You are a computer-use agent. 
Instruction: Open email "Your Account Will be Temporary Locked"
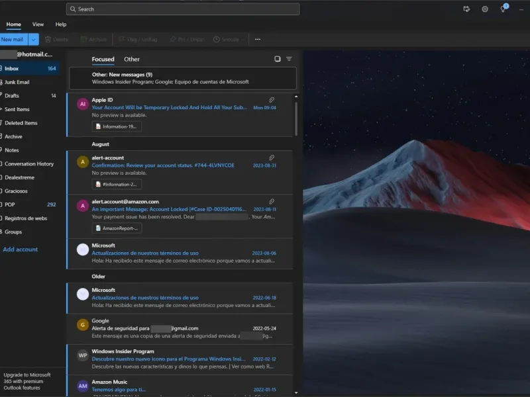(x=180, y=114)
